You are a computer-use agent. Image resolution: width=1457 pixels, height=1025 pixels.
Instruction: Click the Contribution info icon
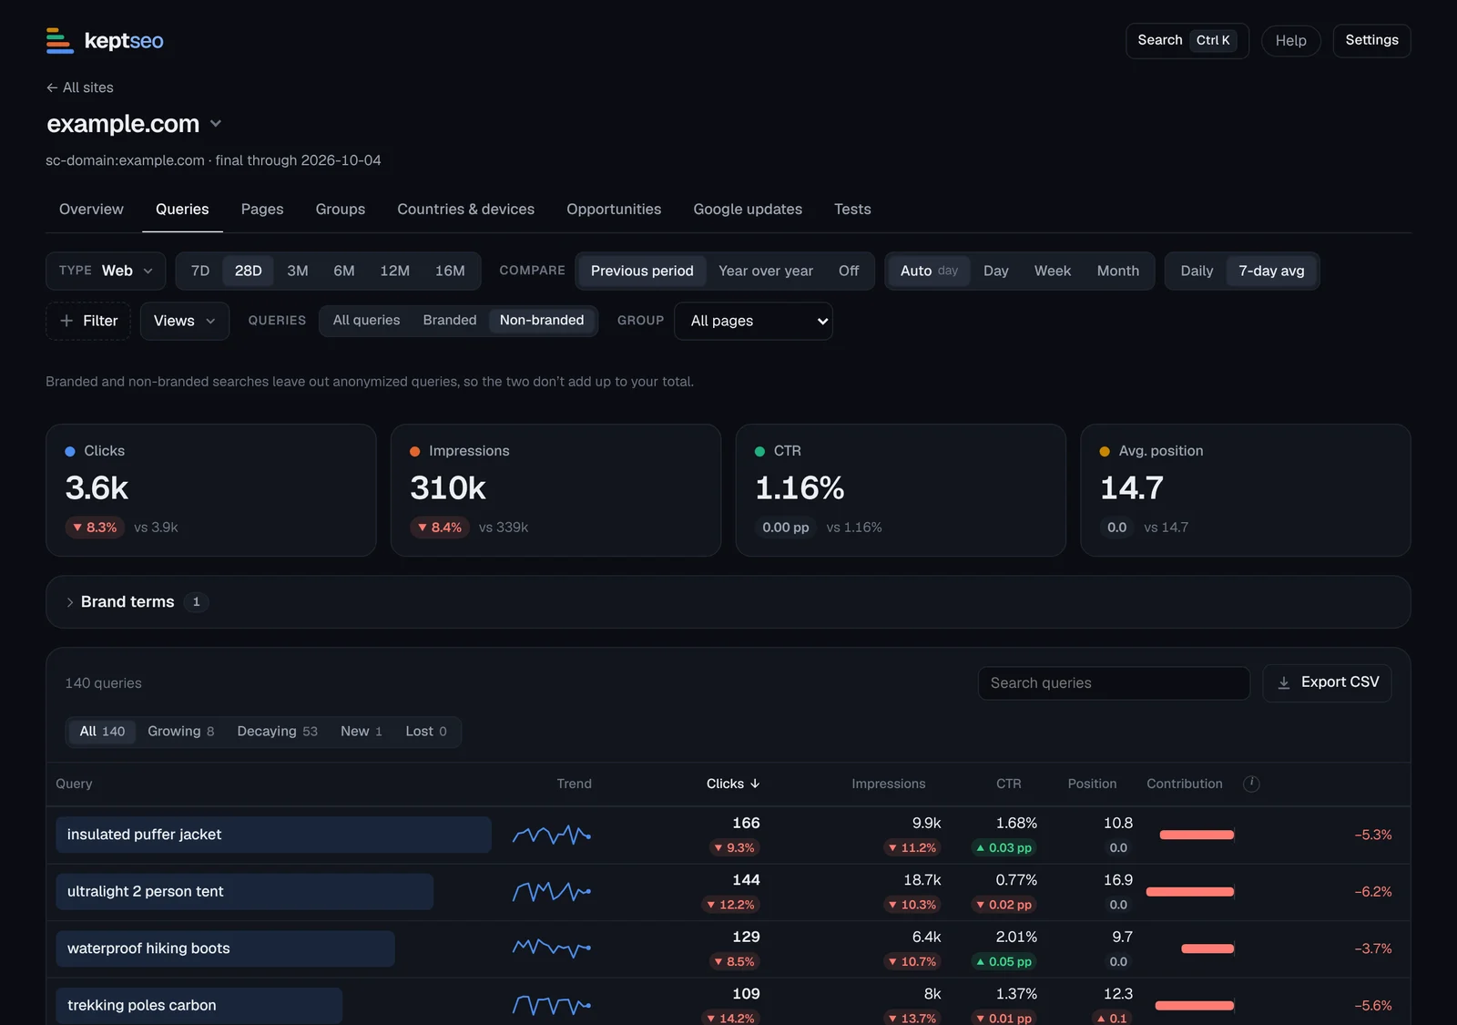tap(1251, 784)
